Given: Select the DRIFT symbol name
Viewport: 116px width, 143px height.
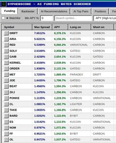Looking at the screenshot, I should point(13,33).
